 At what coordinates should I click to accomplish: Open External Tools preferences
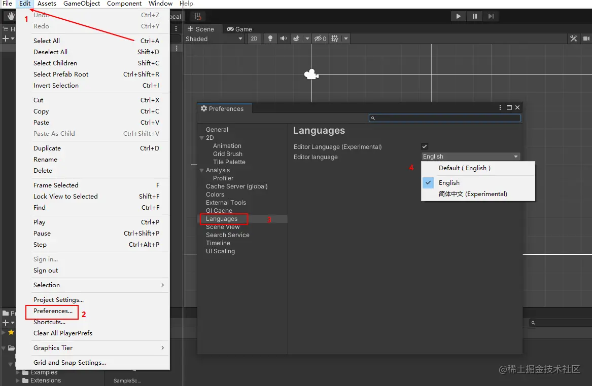point(226,203)
